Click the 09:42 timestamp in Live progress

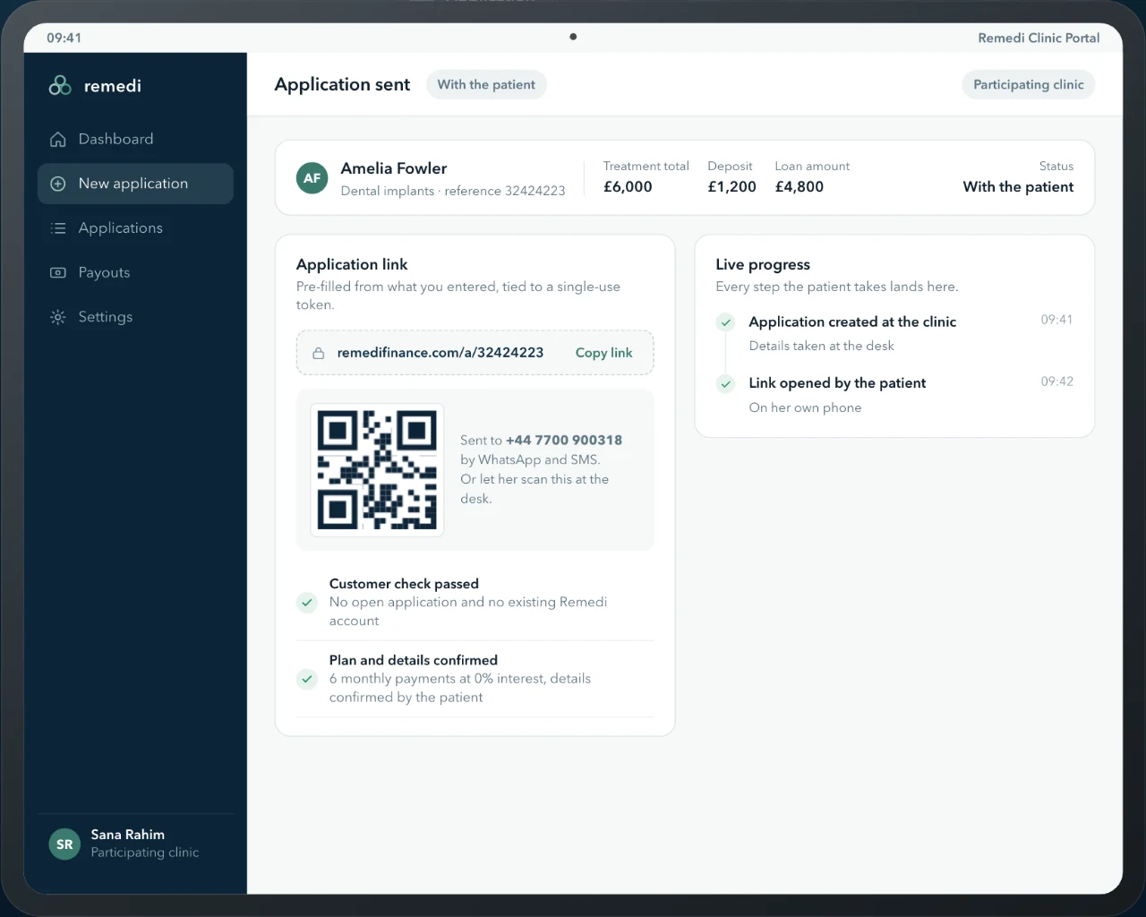pos(1056,381)
